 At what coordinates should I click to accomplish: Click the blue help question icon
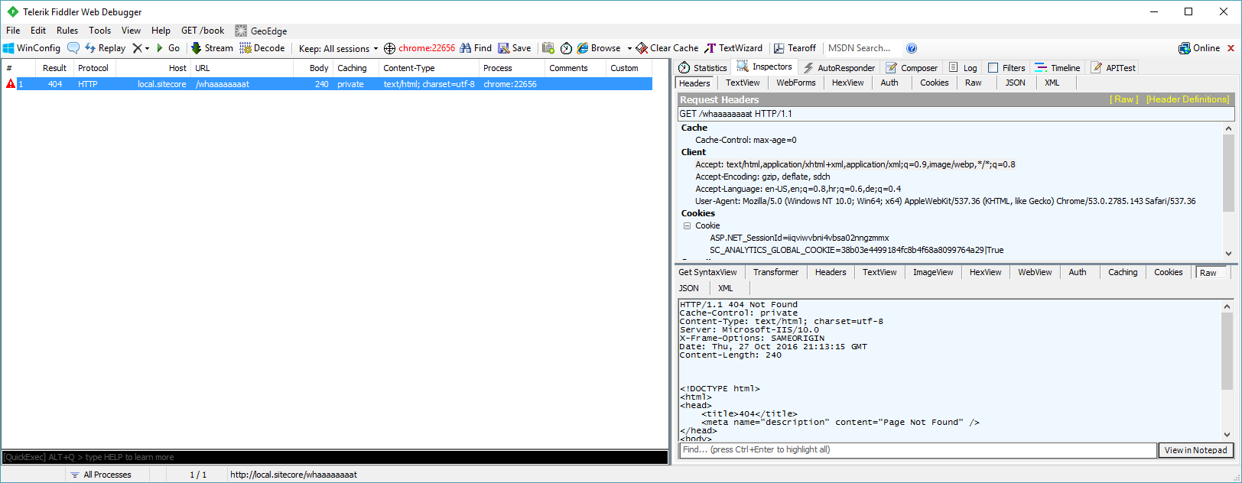[x=912, y=48]
